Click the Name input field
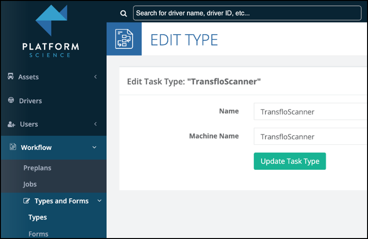 pos(310,112)
